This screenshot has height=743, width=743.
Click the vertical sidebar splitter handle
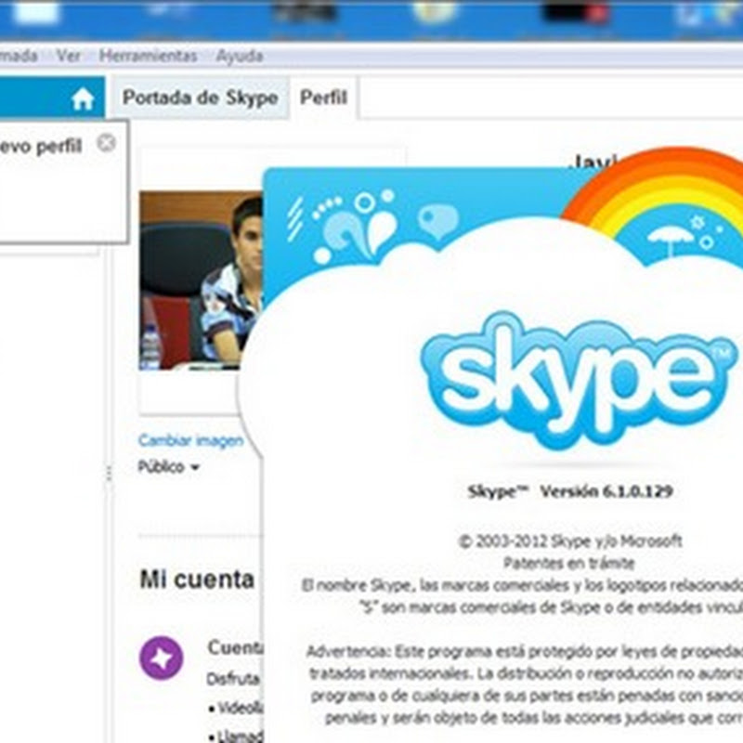point(109,474)
